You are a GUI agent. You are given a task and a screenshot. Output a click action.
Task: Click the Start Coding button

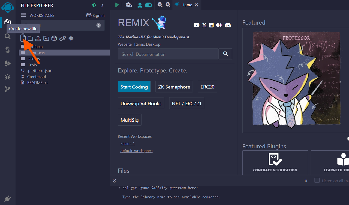click(134, 87)
